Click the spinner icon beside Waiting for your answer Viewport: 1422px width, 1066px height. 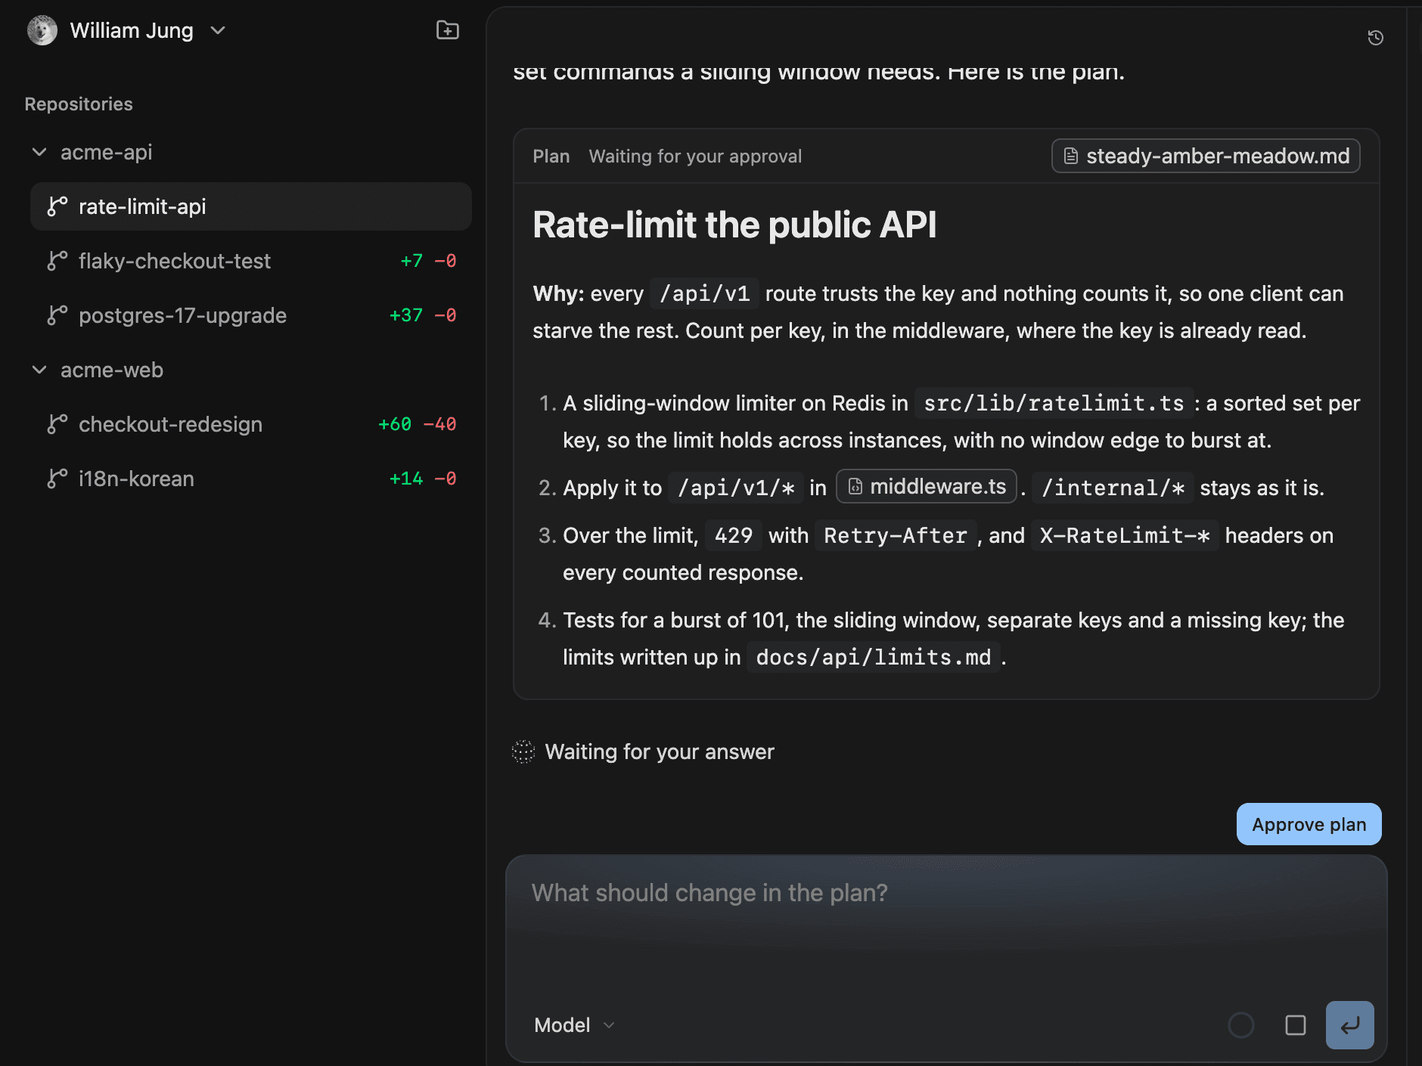[x=523, y=751]
